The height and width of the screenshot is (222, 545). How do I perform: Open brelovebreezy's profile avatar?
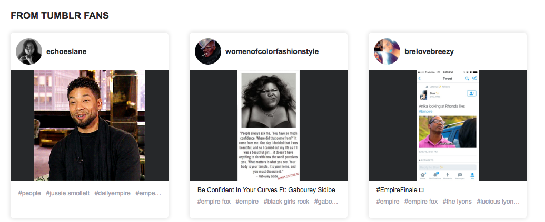point(387,51)
